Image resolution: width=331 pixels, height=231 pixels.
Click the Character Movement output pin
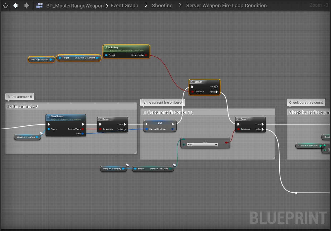click(x=97, y=58)
